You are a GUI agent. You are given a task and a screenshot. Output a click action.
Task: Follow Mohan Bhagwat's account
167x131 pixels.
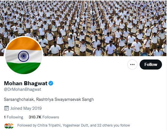(x=151, y=65)
